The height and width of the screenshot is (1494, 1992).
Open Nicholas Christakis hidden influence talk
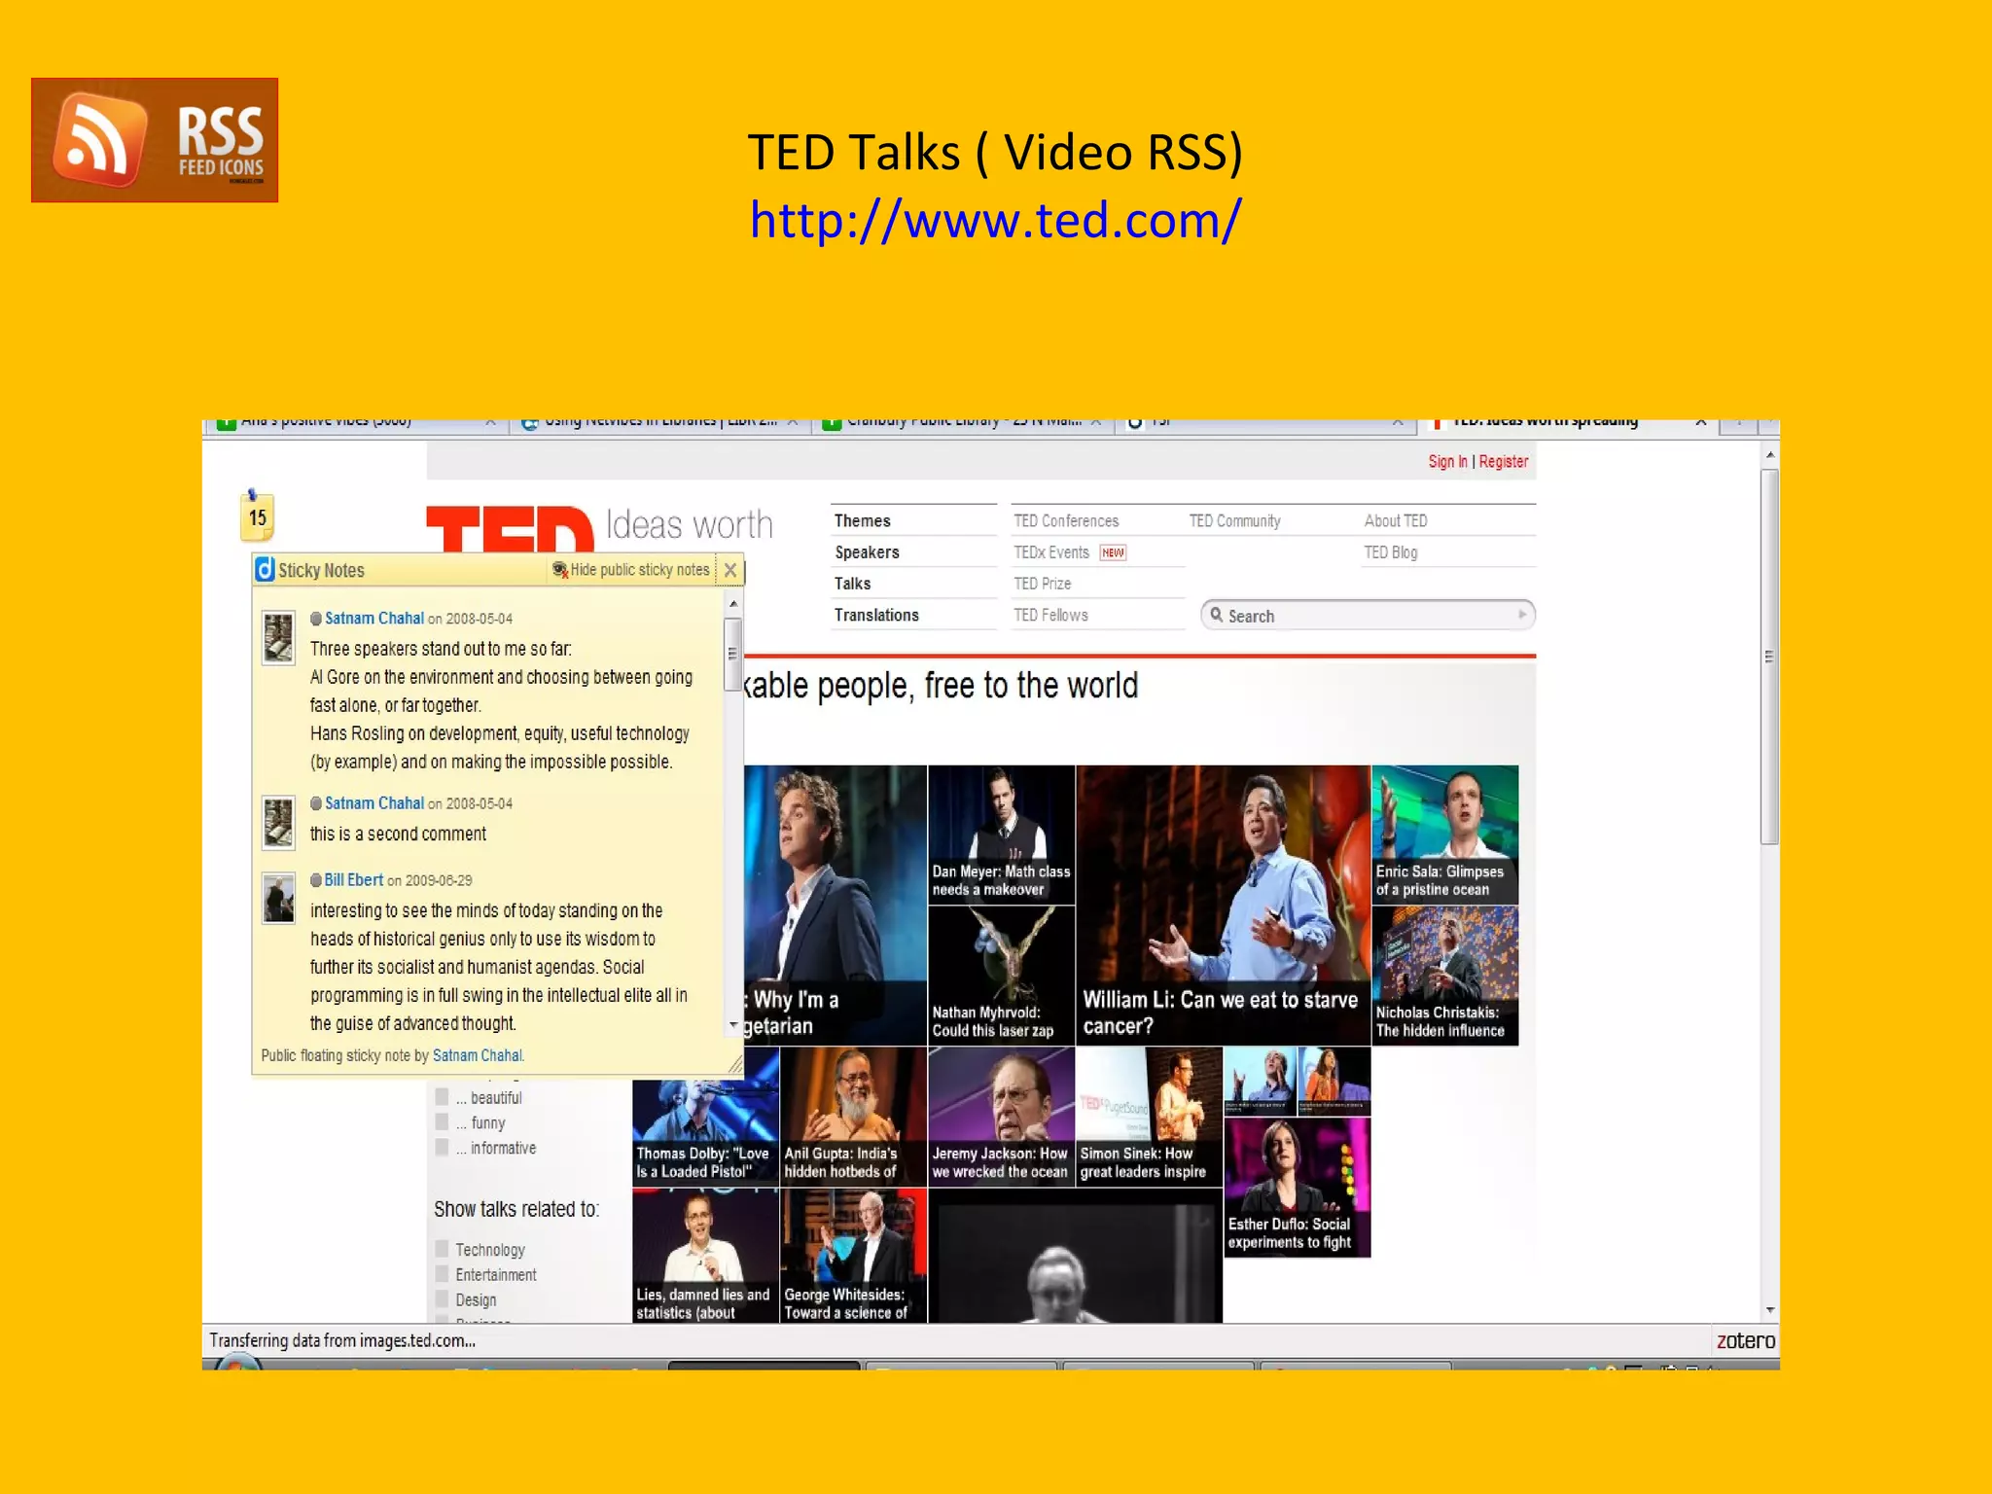point(1444,976)
